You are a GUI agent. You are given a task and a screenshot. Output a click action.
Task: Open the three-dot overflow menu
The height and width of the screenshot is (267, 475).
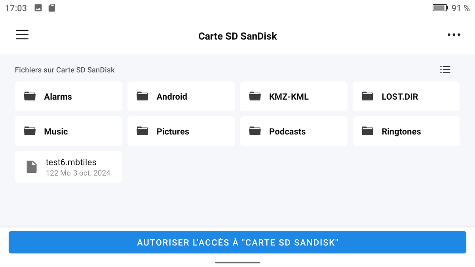pos(454,35)
